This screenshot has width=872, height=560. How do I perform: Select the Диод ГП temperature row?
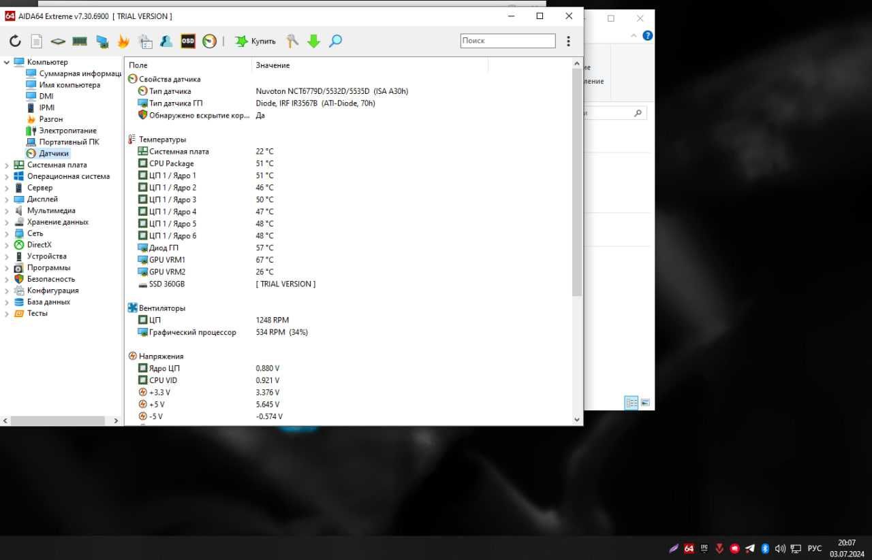click(x=347, y=248)
